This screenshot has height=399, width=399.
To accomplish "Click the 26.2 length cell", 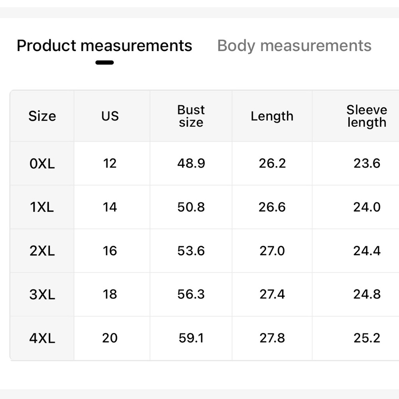I will click(x=272, y=163).
